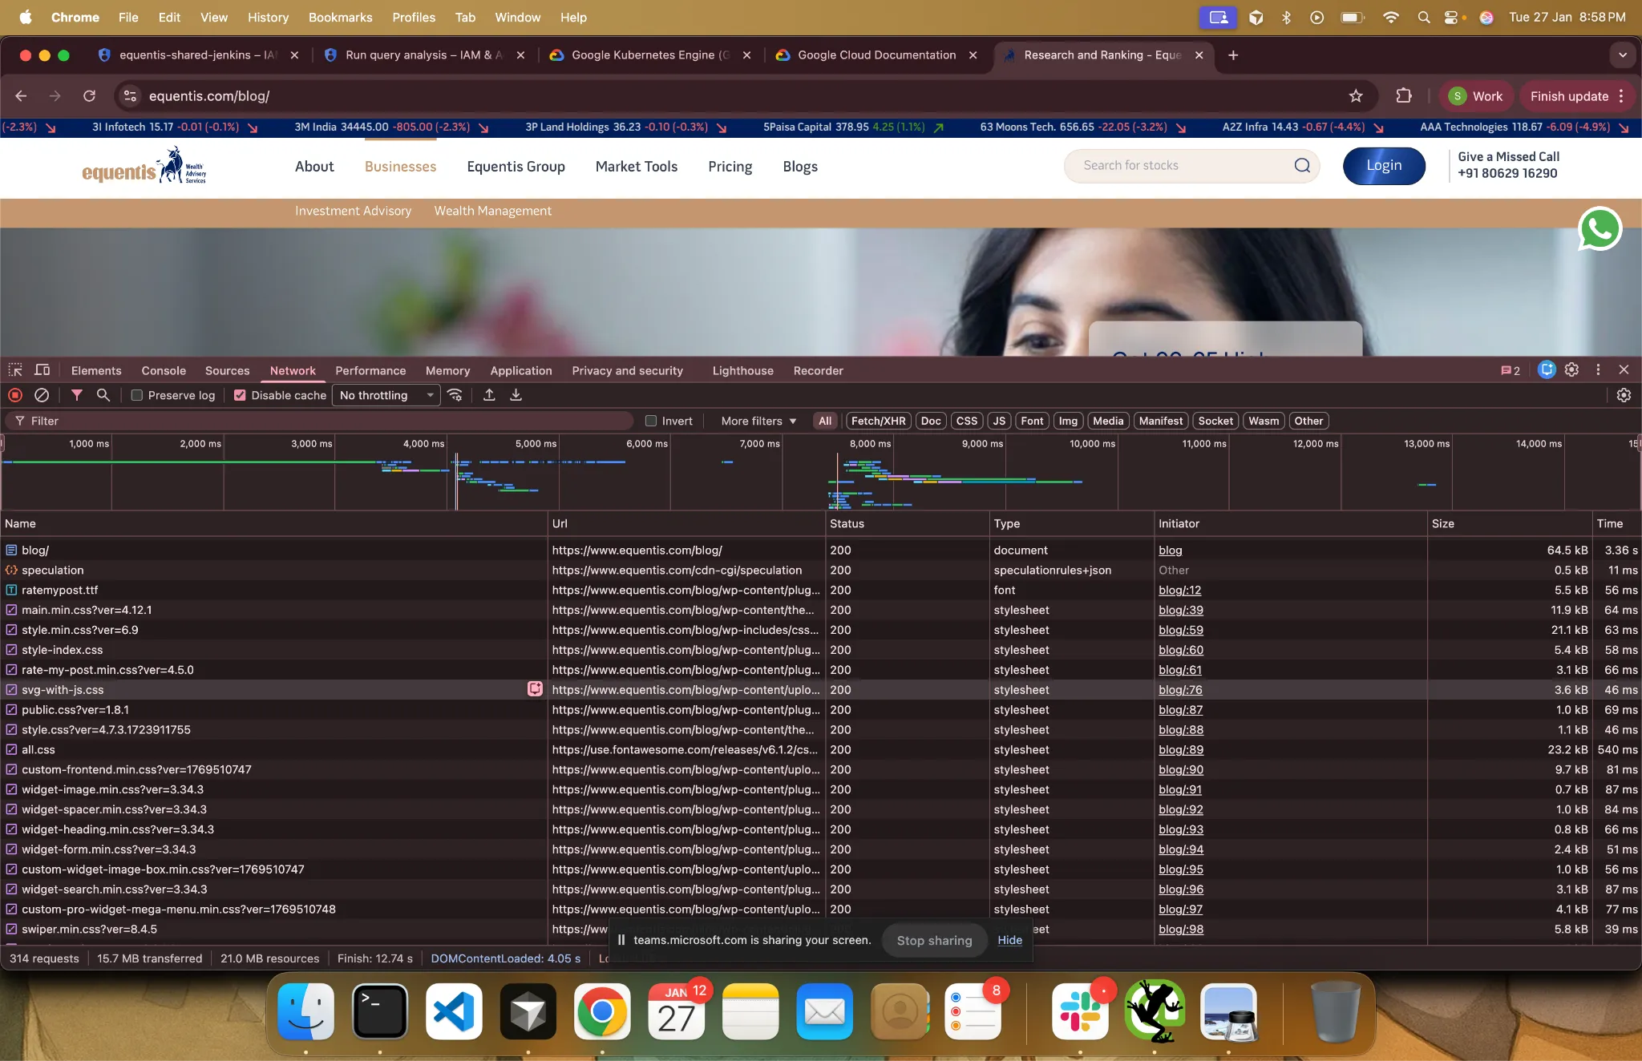Open Visual Studio Code from the Dock
This screenshot has height=1061, width=1642.
tap(454, 1011)
